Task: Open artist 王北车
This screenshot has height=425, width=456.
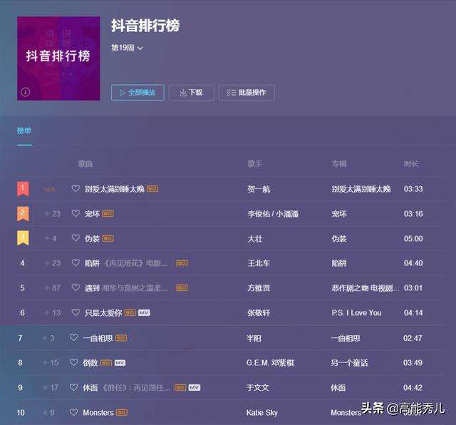Action: coord(259,263)
